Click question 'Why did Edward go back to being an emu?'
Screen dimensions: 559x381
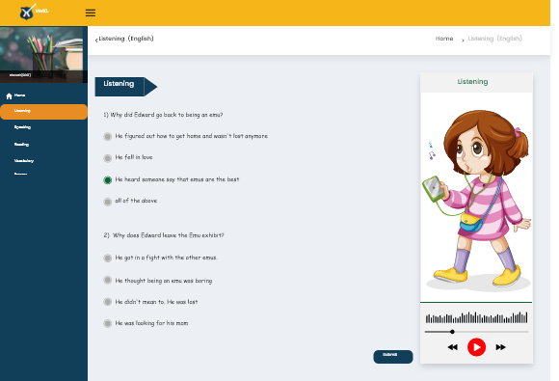[163, 115]
